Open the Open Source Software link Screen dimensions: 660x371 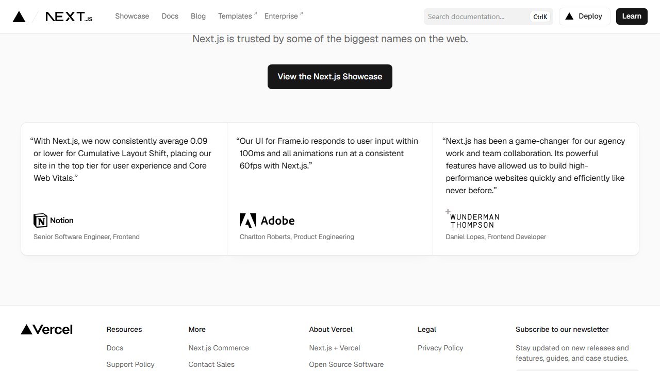click(346, 364)
